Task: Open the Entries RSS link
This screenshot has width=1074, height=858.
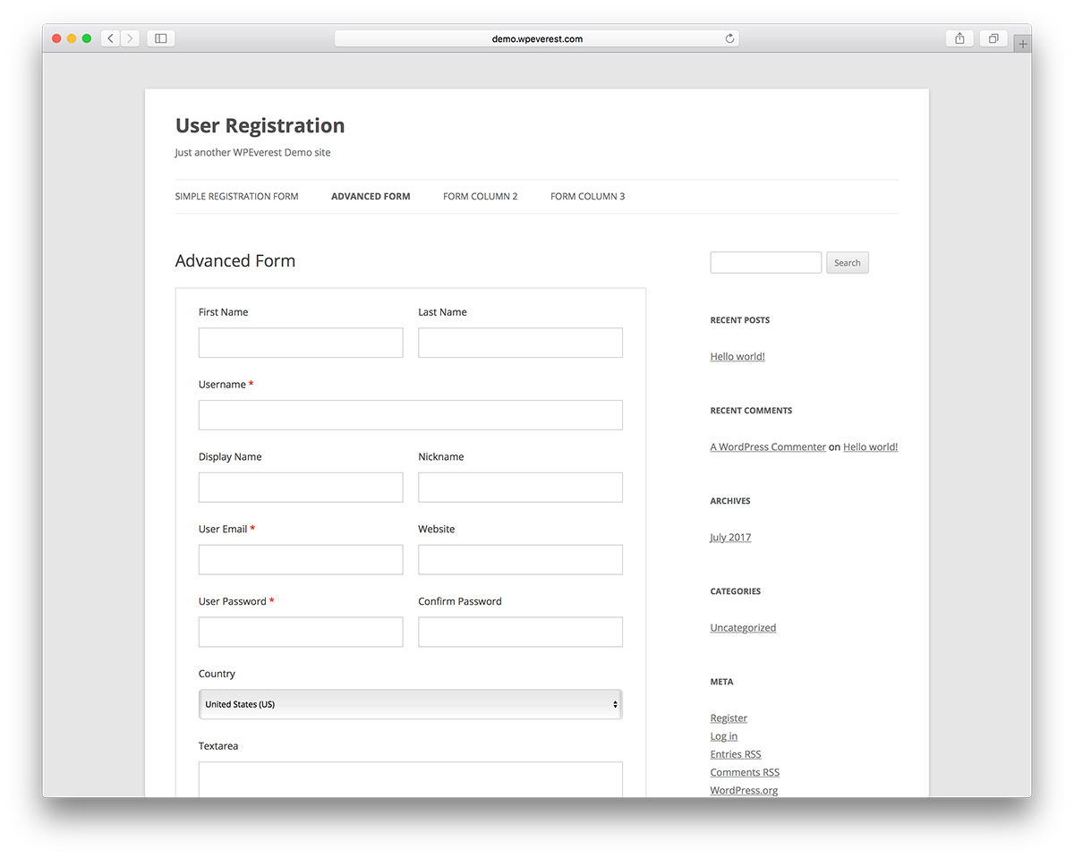Action: tap(736, 753)
